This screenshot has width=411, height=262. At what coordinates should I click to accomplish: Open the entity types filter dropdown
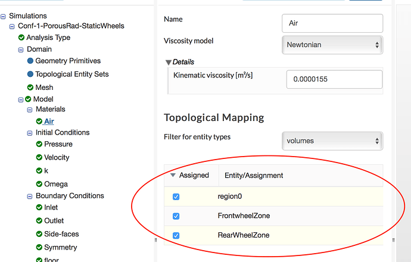pos(332,141)
